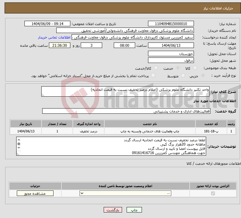Viewport: 241px width, 218px height.
Task: Click the scroll down arrow in buyer notes
Action: tap(19, 148)
